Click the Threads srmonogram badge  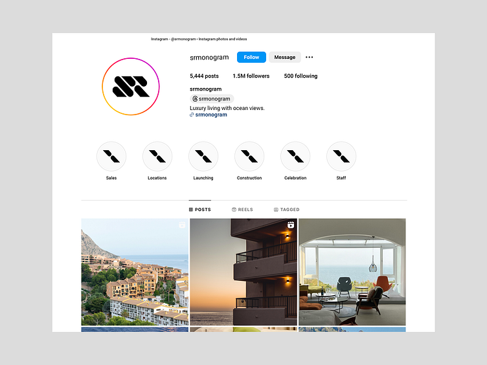point(212,99)
